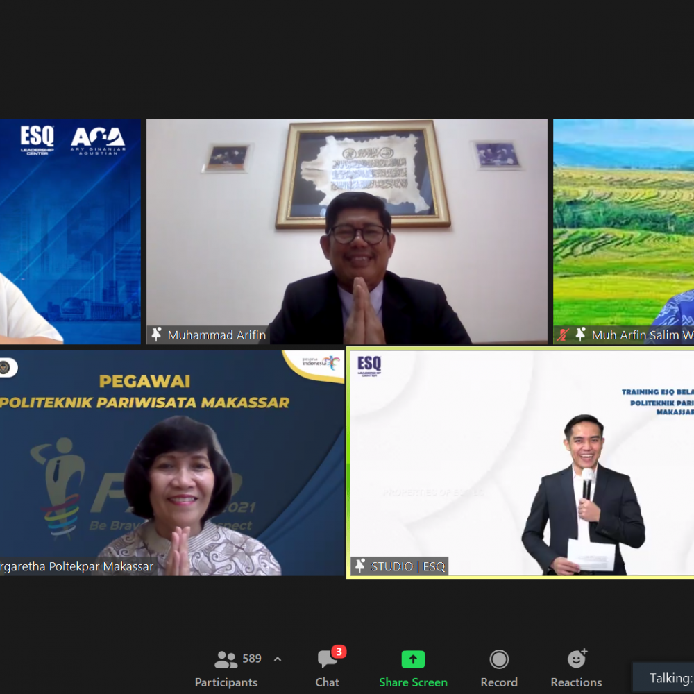The width and height of the screenshot is (694, 694).
Task: Click the red unread Chat badge
Action: coord(339,652)
